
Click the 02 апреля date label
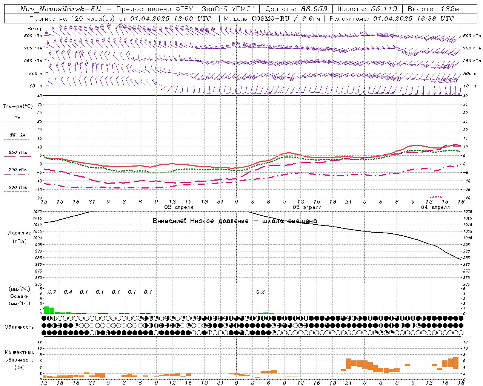click(179, 207)
